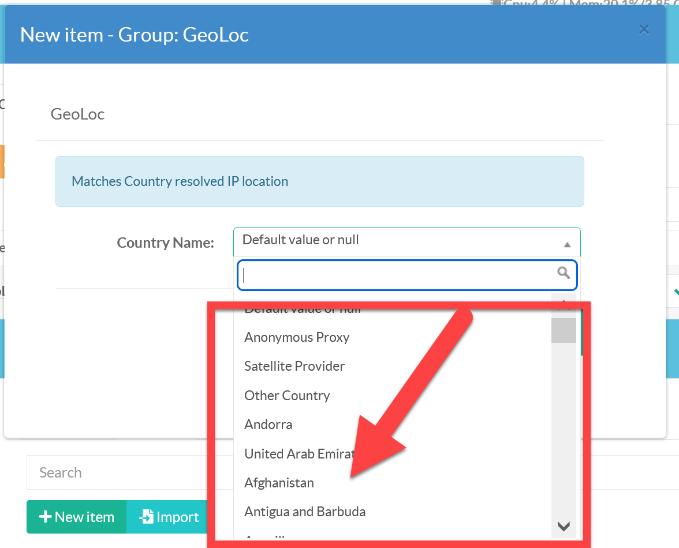Click the magnifier icon in dropdown search
Screen dimensions: 679x548
[564, 273]
